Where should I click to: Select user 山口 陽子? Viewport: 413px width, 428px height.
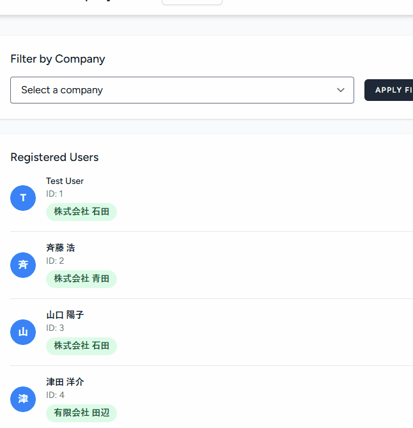coord(65,315)
